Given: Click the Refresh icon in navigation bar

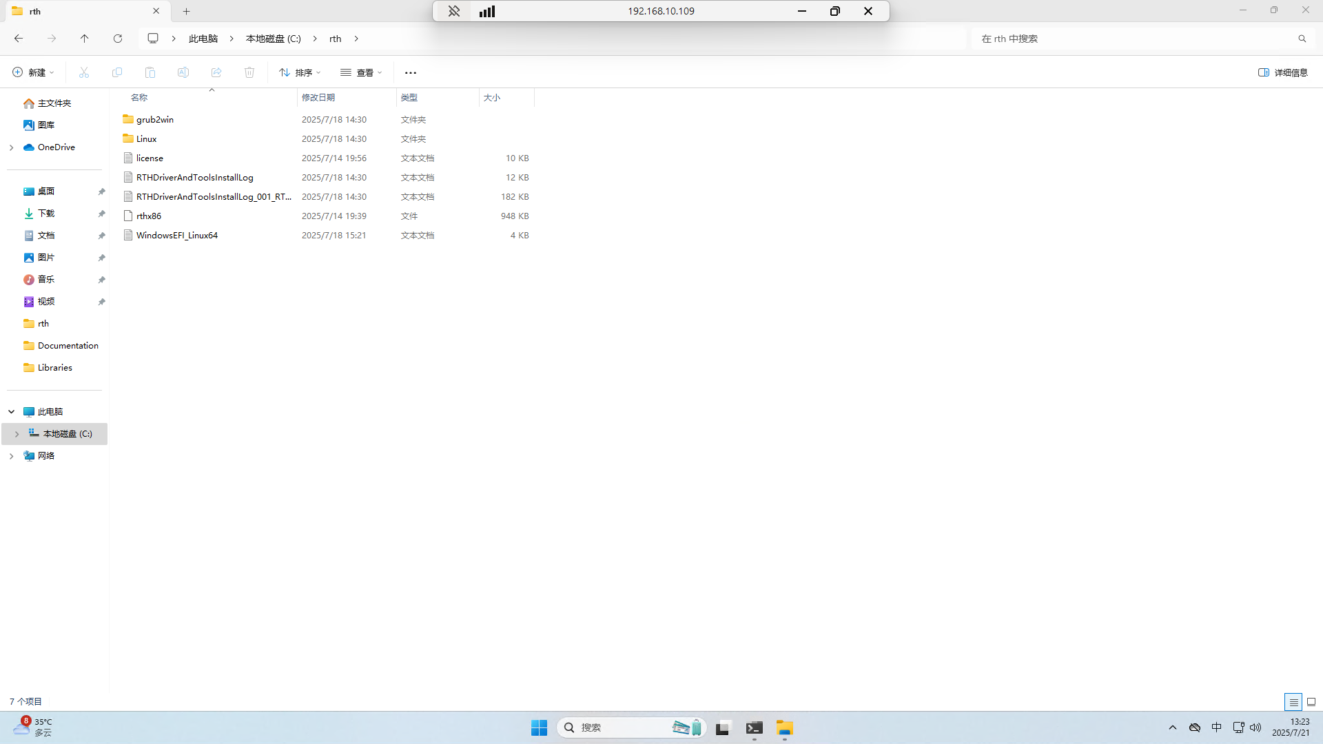Looking at the screenshot, I should [x=118, y=39].
